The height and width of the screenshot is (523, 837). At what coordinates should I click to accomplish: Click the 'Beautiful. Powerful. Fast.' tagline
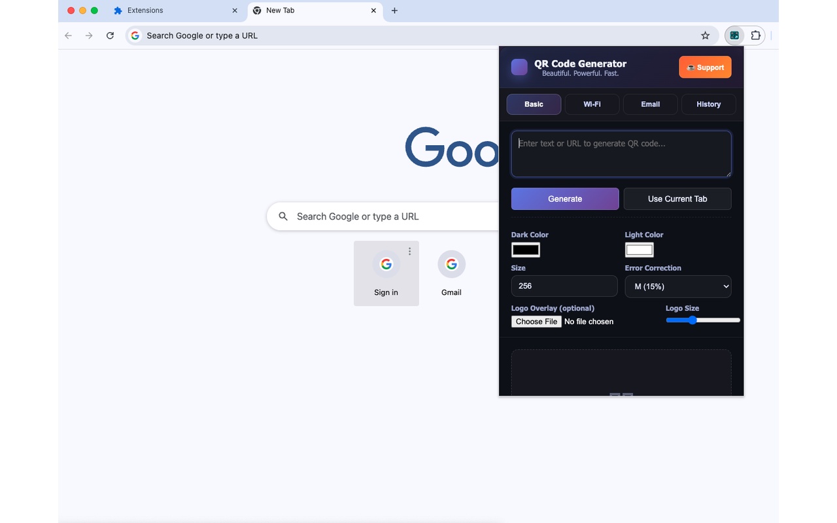point(580,74)
